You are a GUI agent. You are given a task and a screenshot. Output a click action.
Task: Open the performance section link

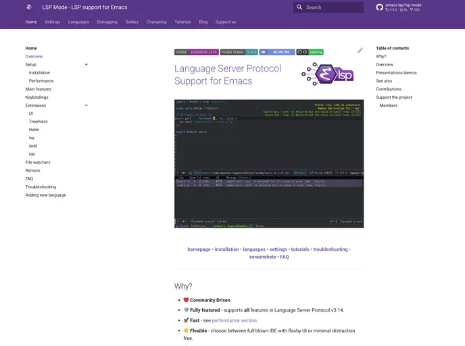(x=235, y=320)
